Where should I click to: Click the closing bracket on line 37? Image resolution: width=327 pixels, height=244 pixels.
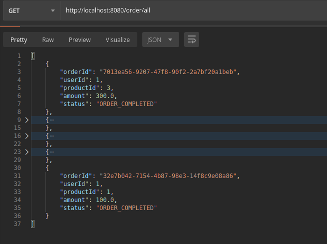pyautogui.click(x=33, y=224)
